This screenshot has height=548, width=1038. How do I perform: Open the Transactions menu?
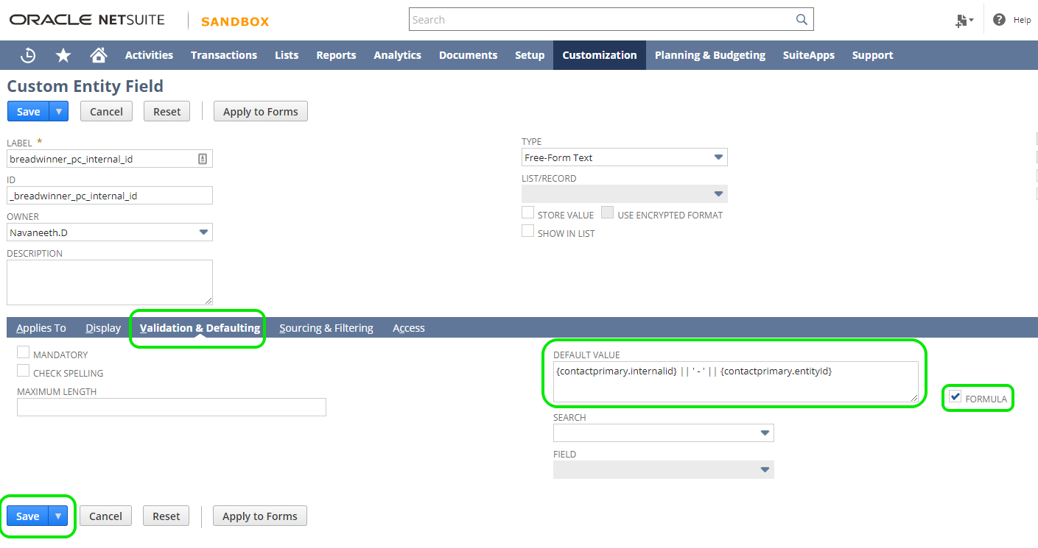click(224, 55)
